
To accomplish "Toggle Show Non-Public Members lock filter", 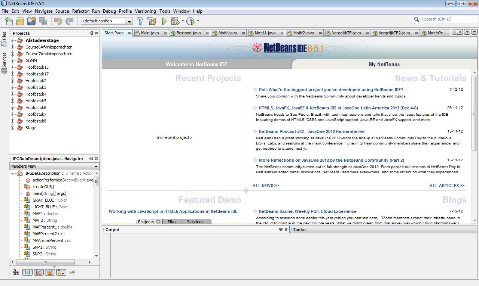I will (x=50, y=272).
